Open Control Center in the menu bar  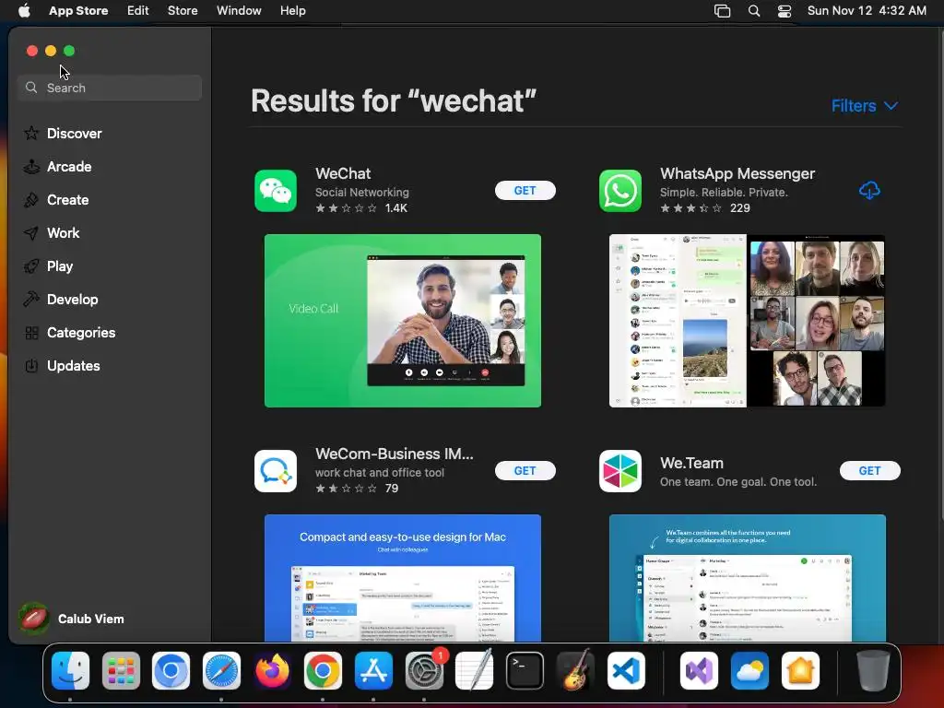[785, 11]
